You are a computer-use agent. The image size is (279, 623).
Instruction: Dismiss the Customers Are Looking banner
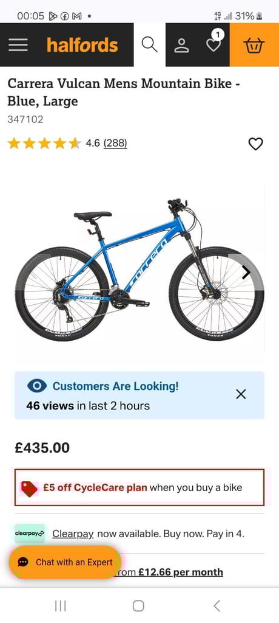coord(241,394)
